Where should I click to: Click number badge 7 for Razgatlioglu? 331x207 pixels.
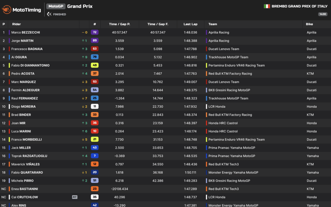tap(95, 156)
